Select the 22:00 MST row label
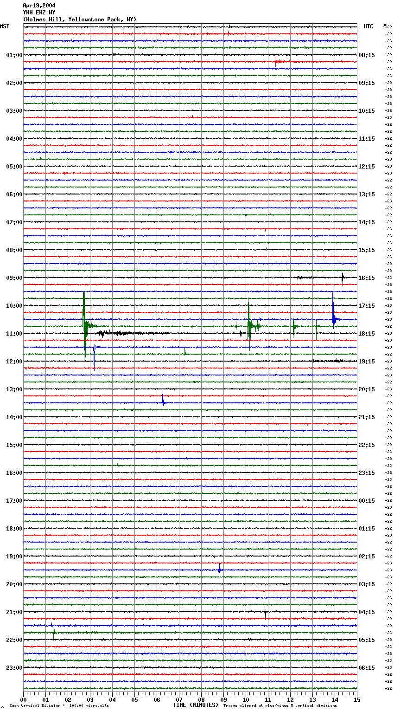 click(x=14, y=640)
